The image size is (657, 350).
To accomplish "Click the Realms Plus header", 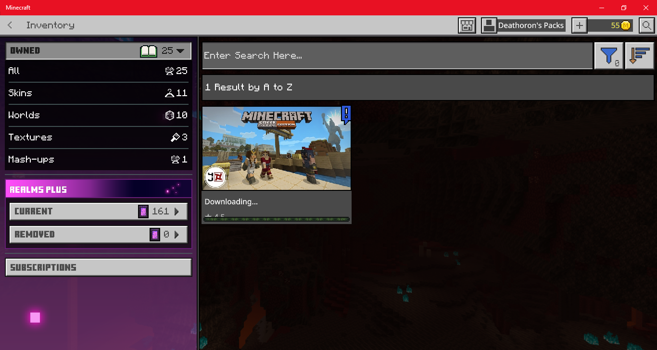I will (x=99, y=189).
